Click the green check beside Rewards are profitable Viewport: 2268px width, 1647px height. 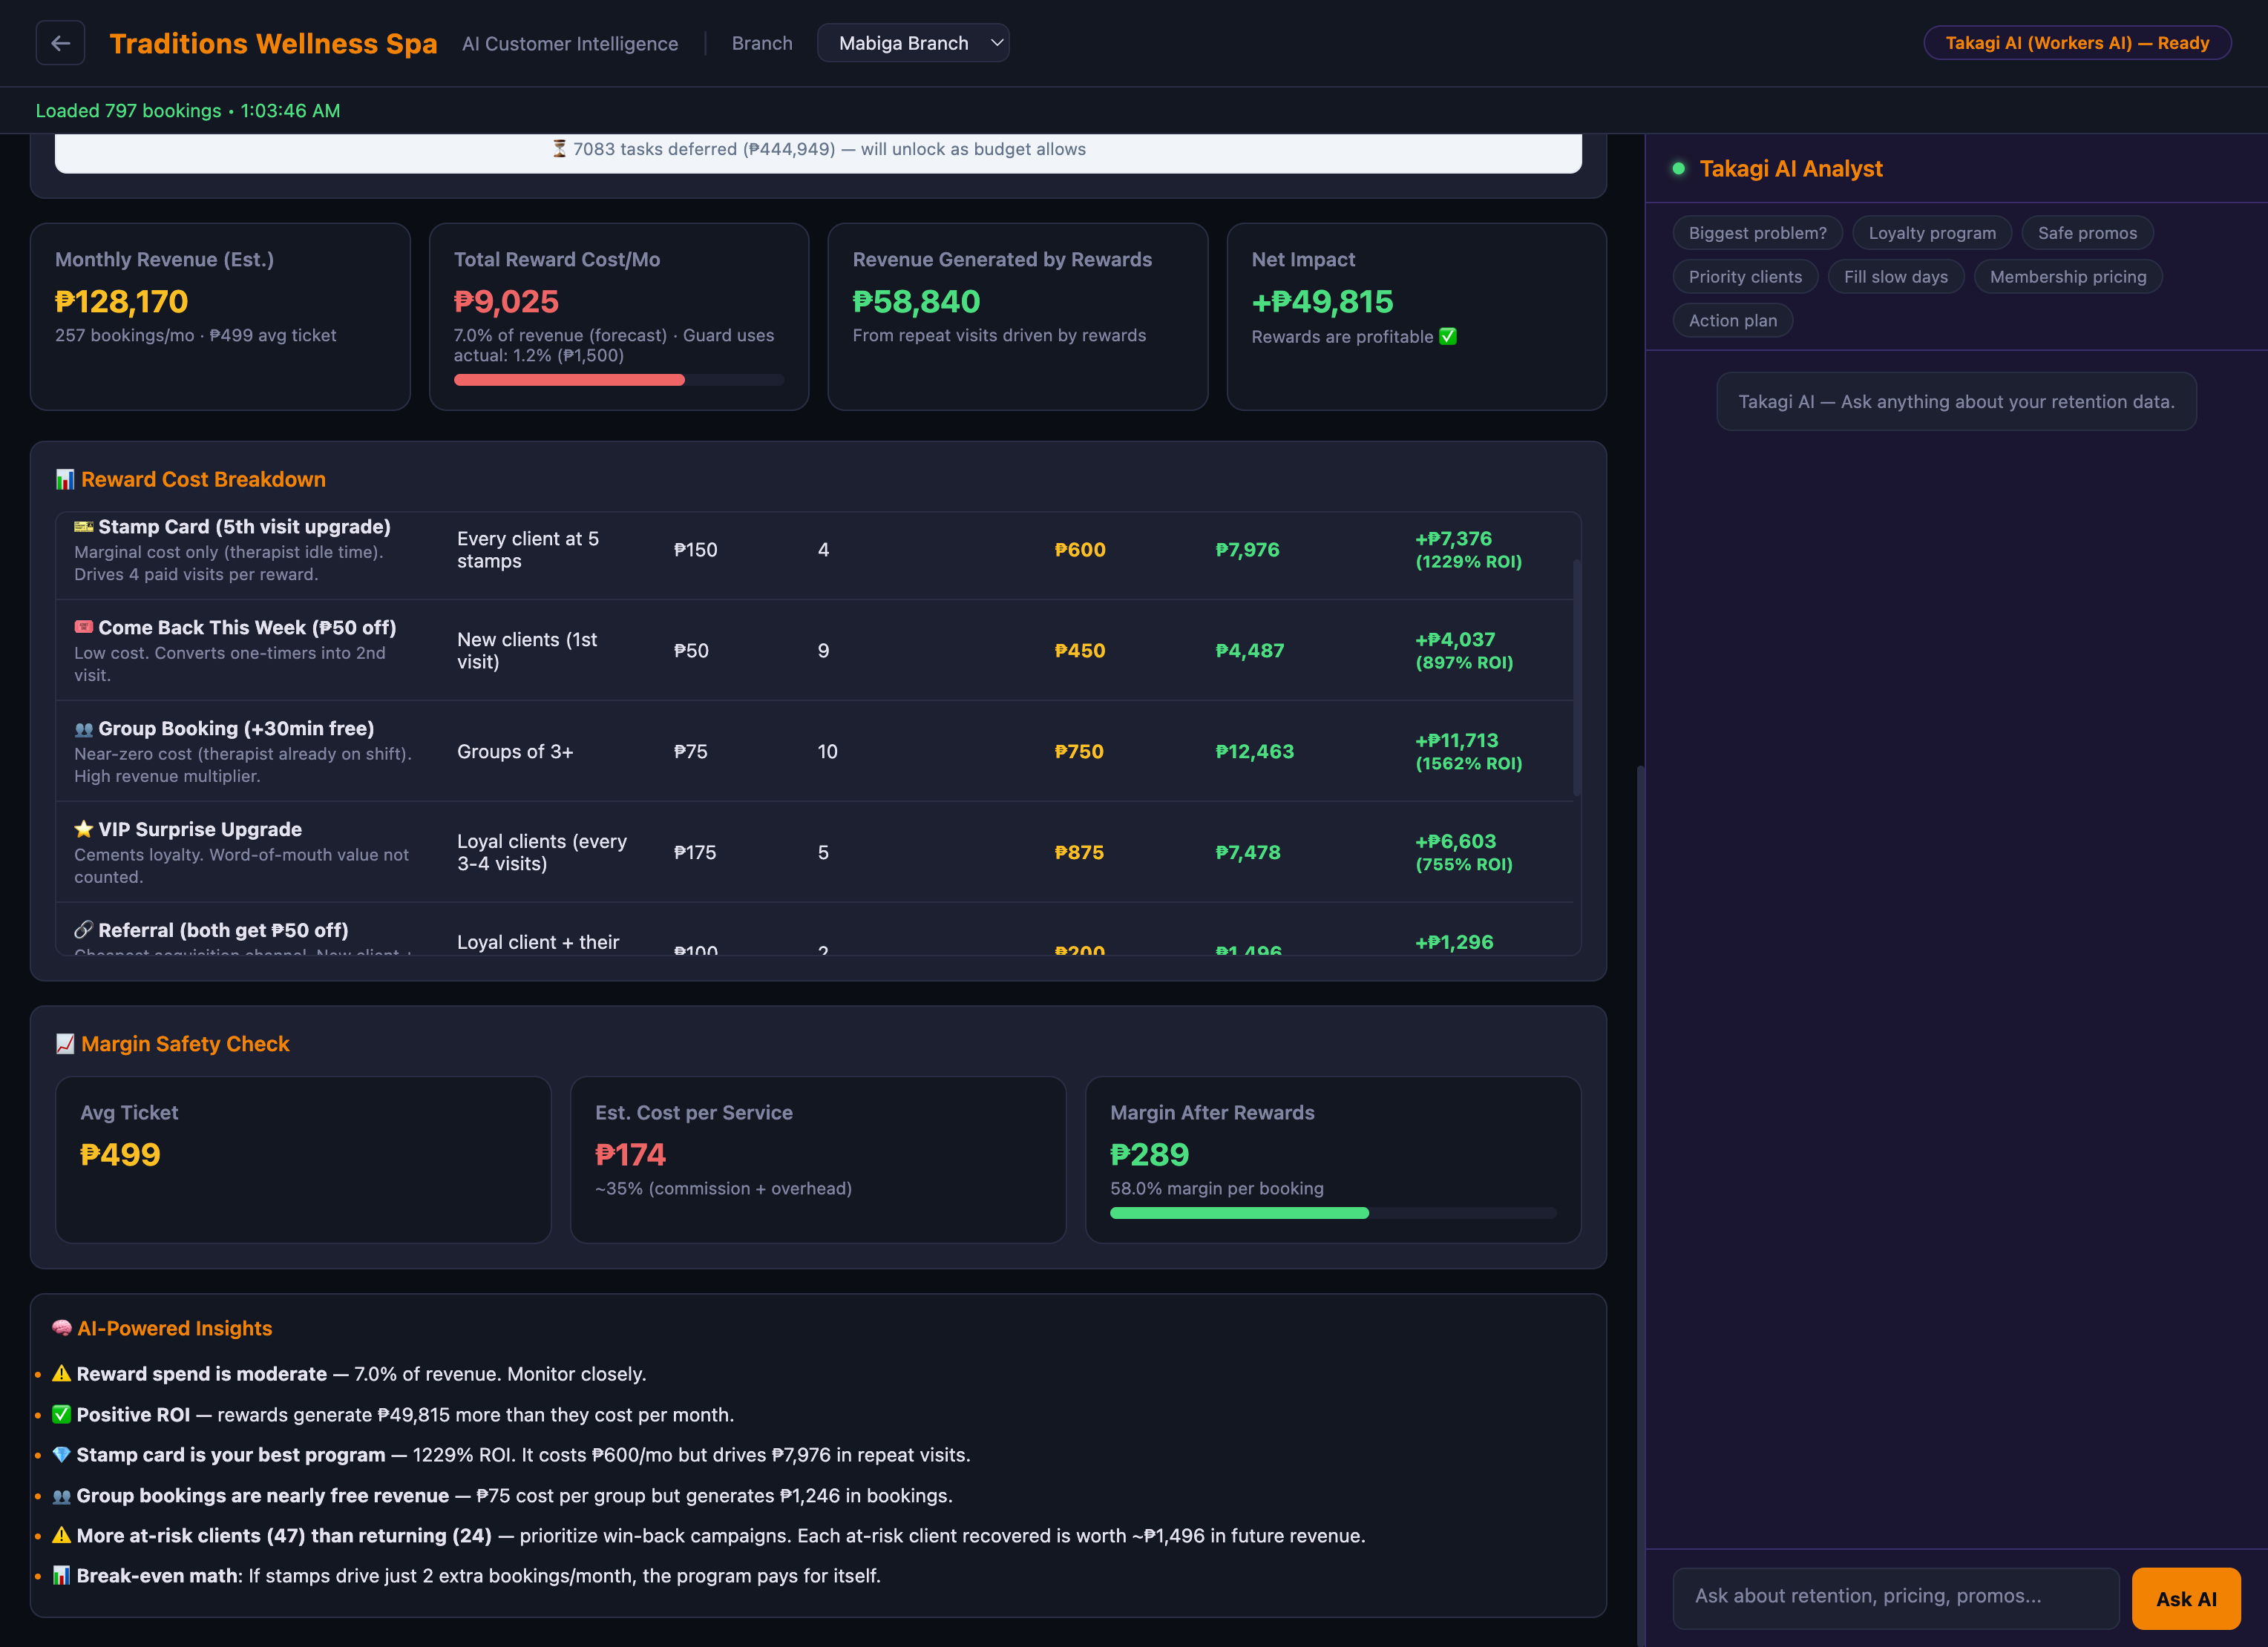coord(1448,337)
